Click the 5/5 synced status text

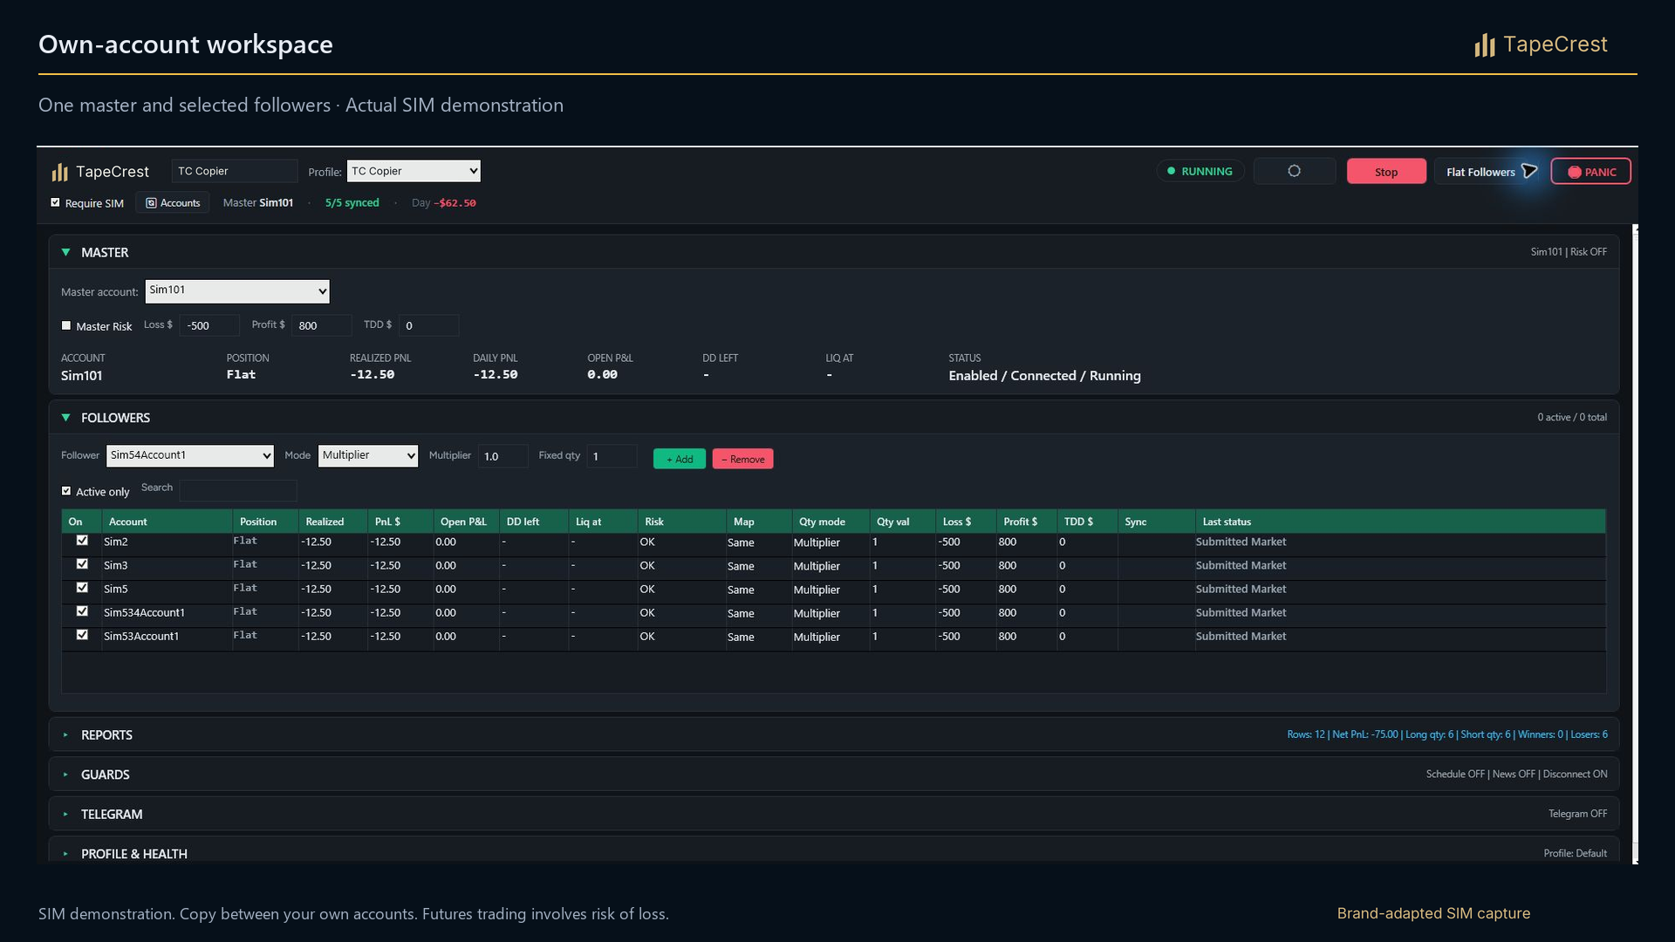(352, 202)
